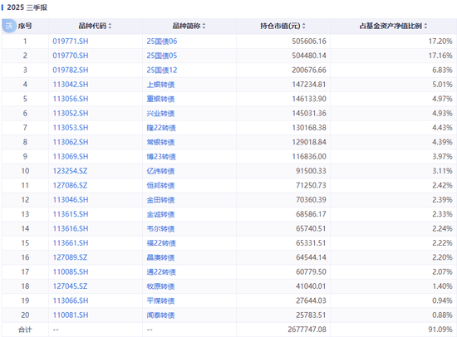Select market value 505606.16
457x337 pixels.
tap(309, 42)
